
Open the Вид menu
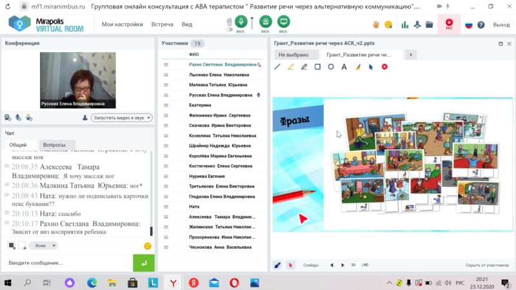[187, 24]
